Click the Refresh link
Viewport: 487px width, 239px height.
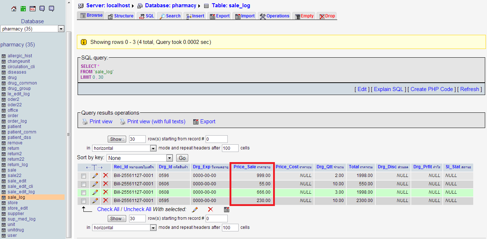(470, 89)
